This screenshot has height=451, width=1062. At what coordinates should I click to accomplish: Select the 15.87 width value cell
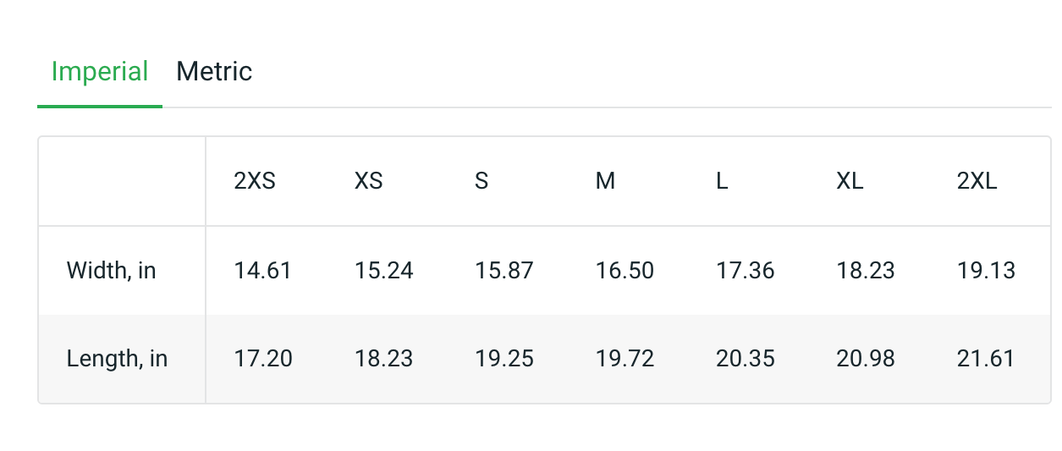504,271
